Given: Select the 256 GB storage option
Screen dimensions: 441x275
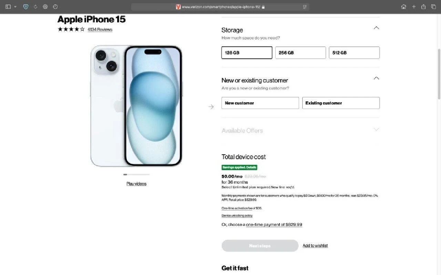Looking at the screenshot, I should [300, 52].
